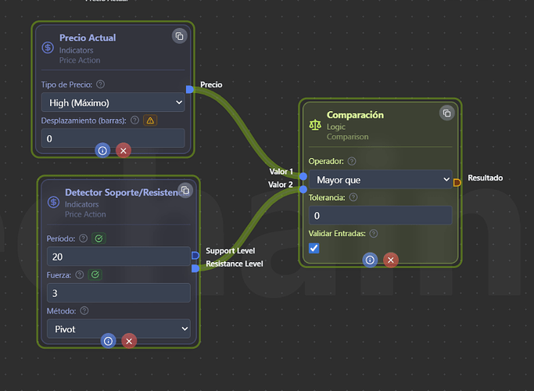
Task: Click the copy icon on Comparación node
Action: [x=446, y=113]
